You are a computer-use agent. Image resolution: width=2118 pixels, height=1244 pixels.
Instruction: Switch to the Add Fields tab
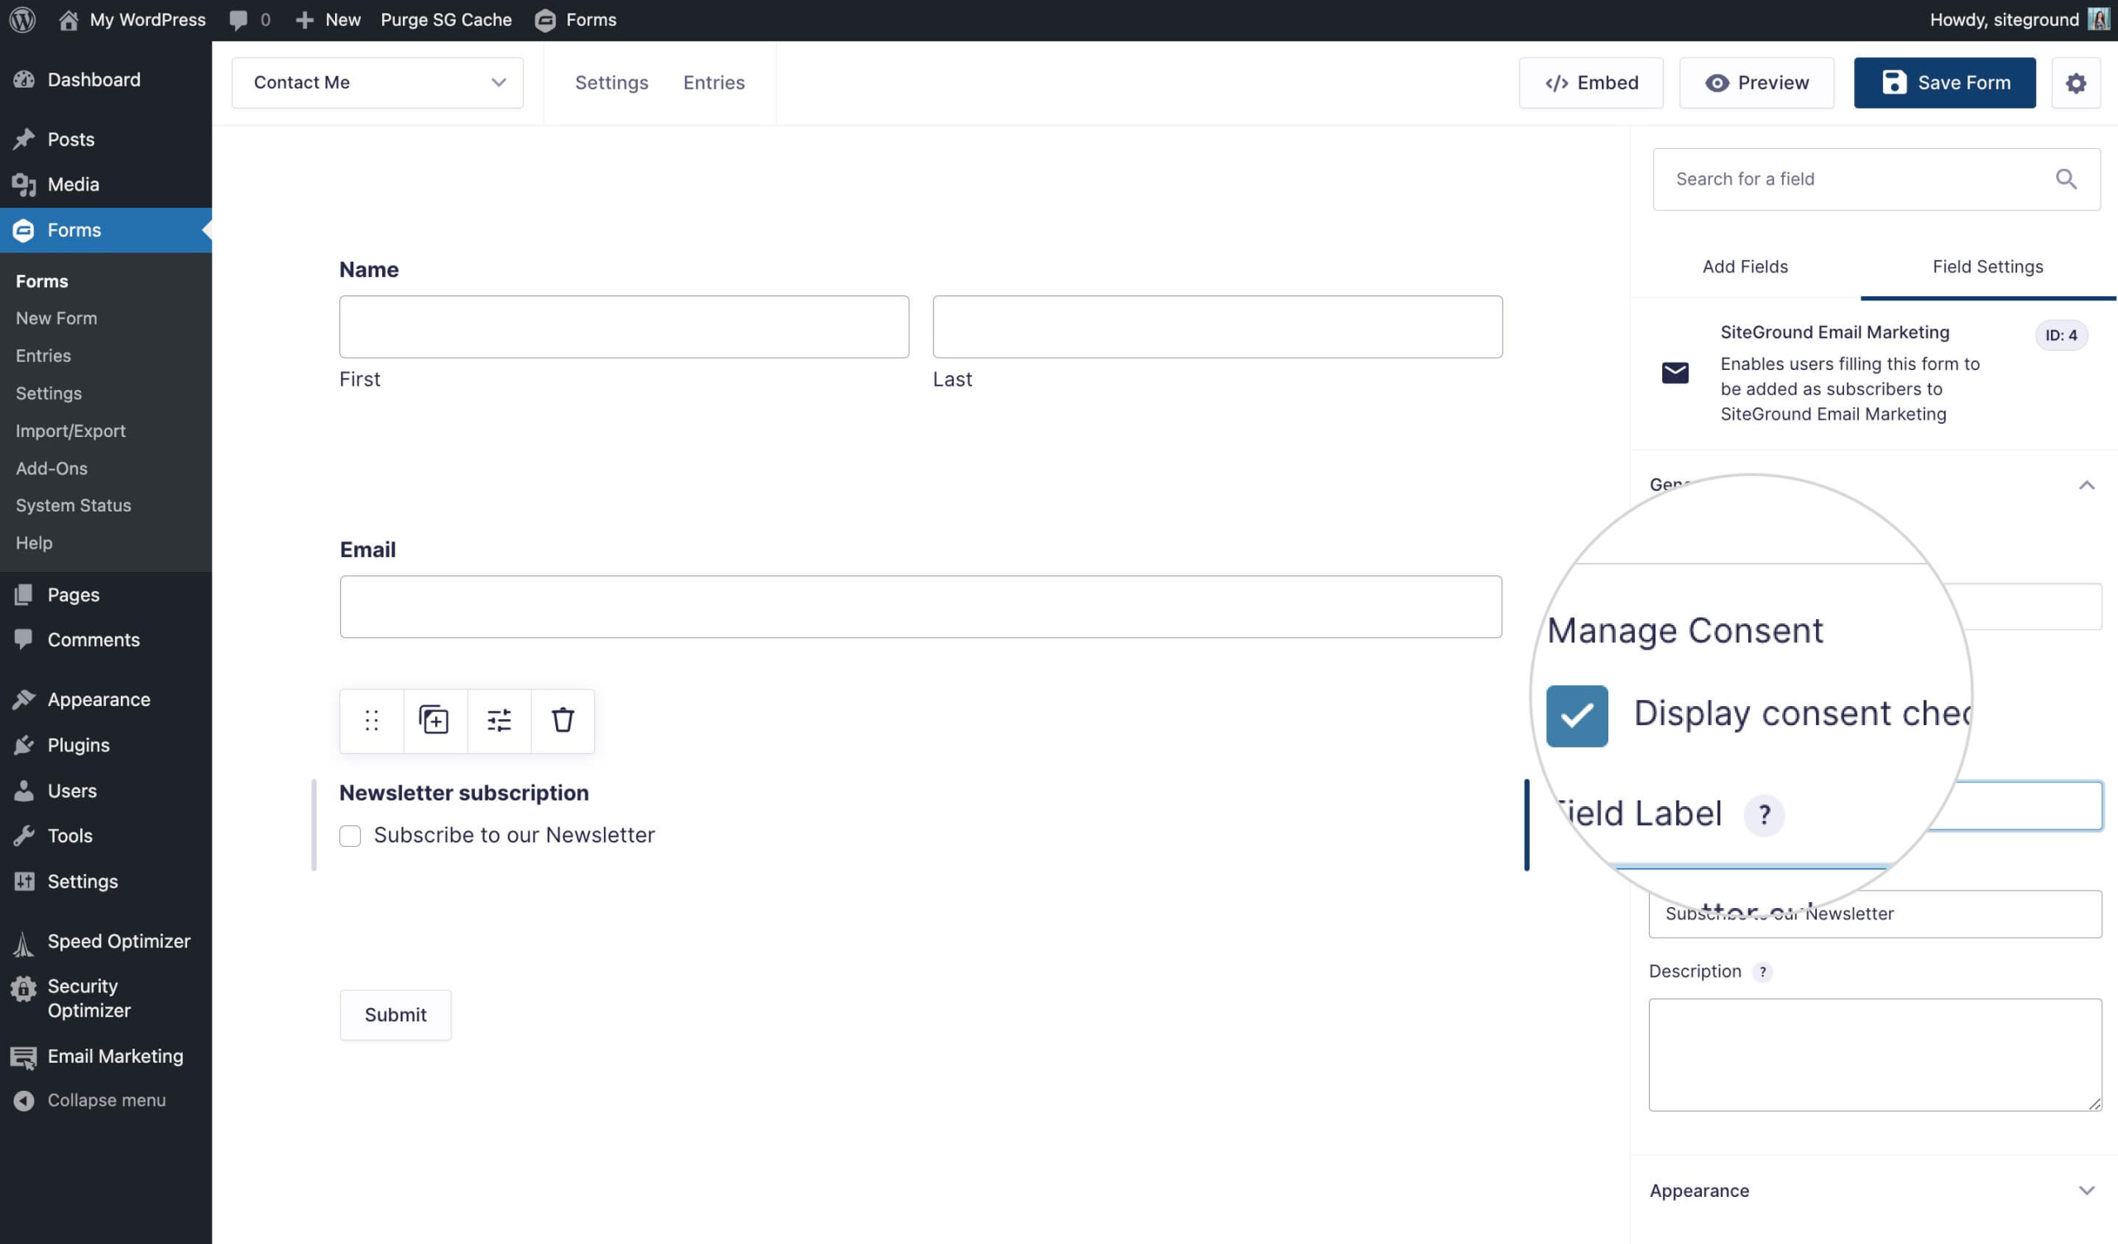1745,267
